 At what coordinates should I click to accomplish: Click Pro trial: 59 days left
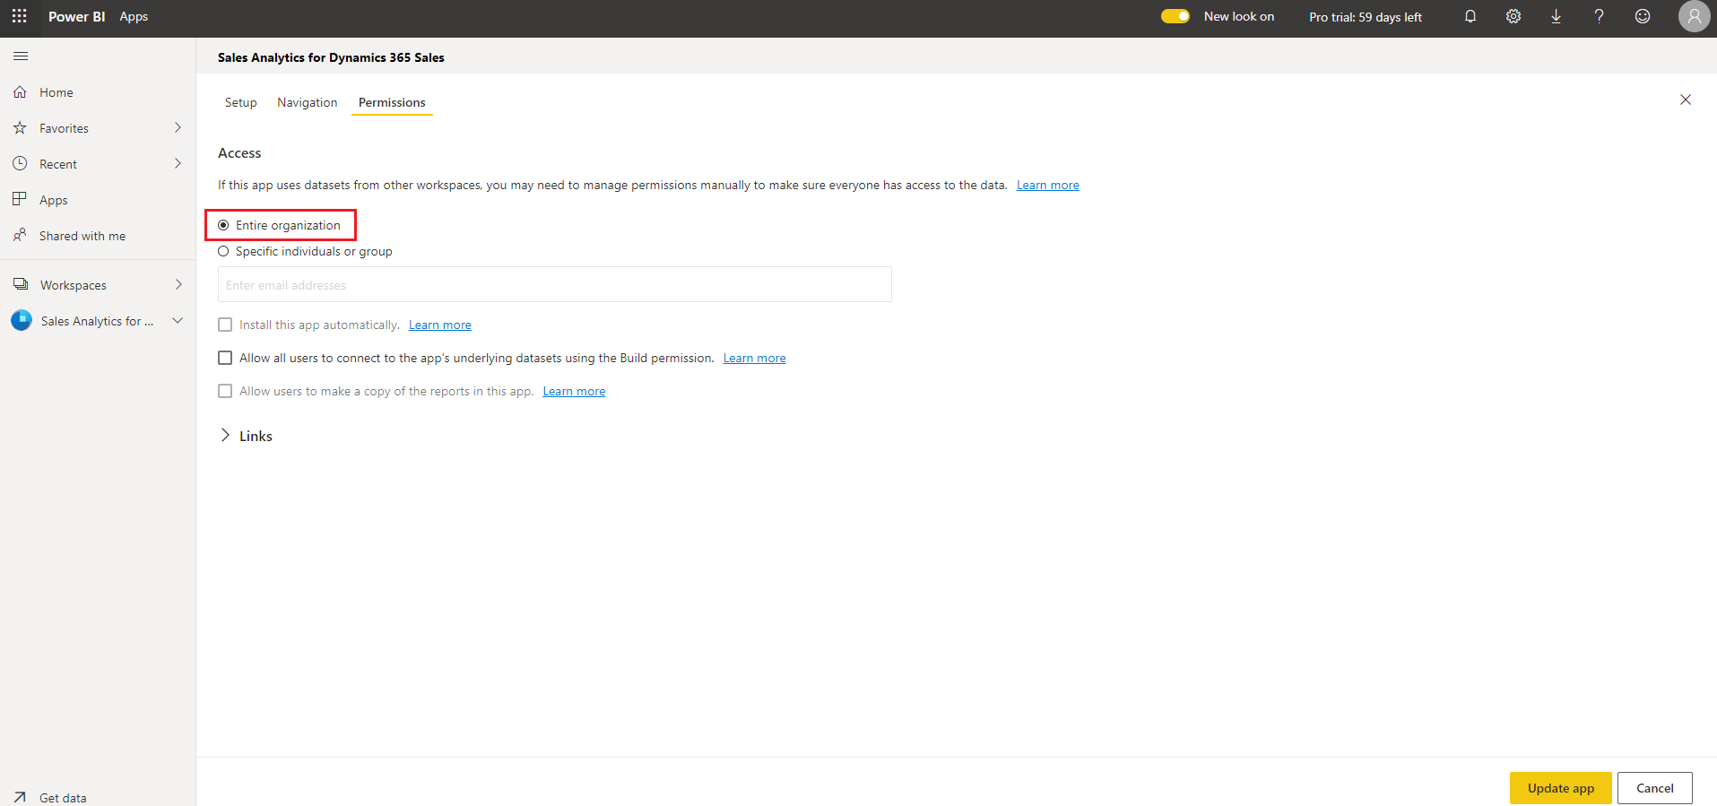(x=1366, y=17)
